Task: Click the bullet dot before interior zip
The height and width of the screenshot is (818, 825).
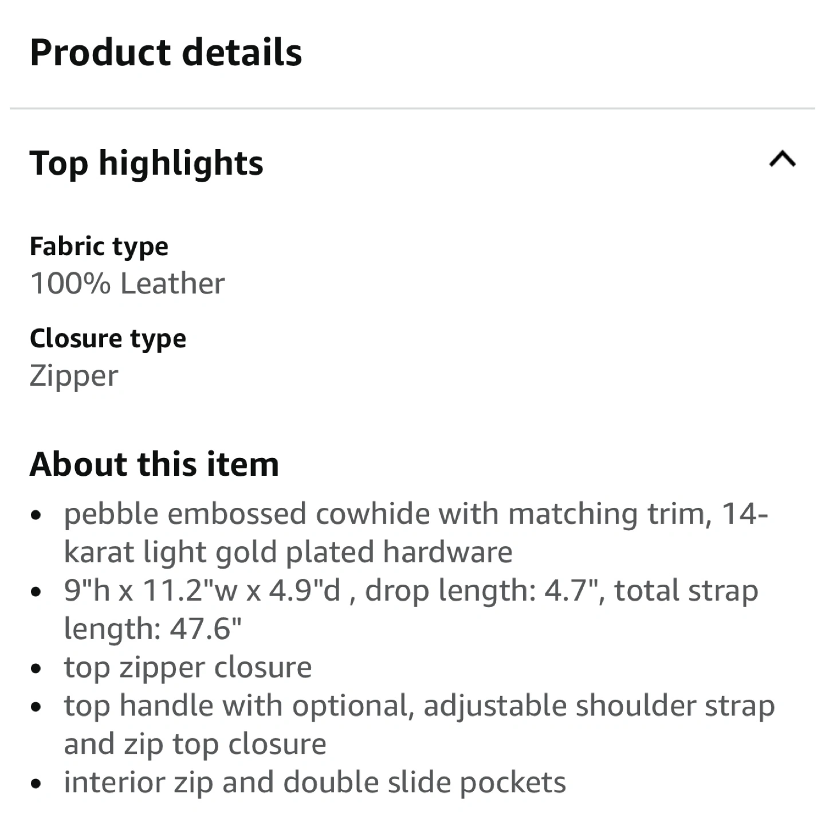Action: pos(36,784)
